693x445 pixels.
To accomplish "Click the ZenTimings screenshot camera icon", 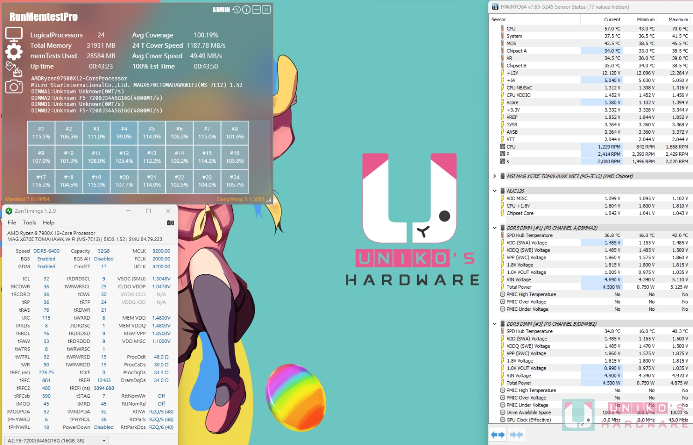I will (x=170, y=222).
